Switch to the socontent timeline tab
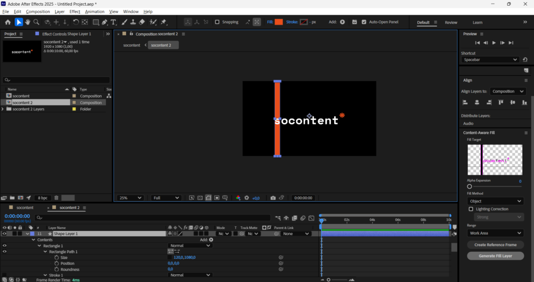This screenshot has height=282, width=534. 25,208
